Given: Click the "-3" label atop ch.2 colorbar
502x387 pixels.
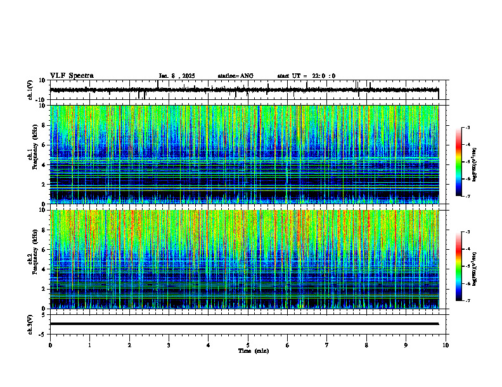Looking at the screenshot, I should coord(467,232).
